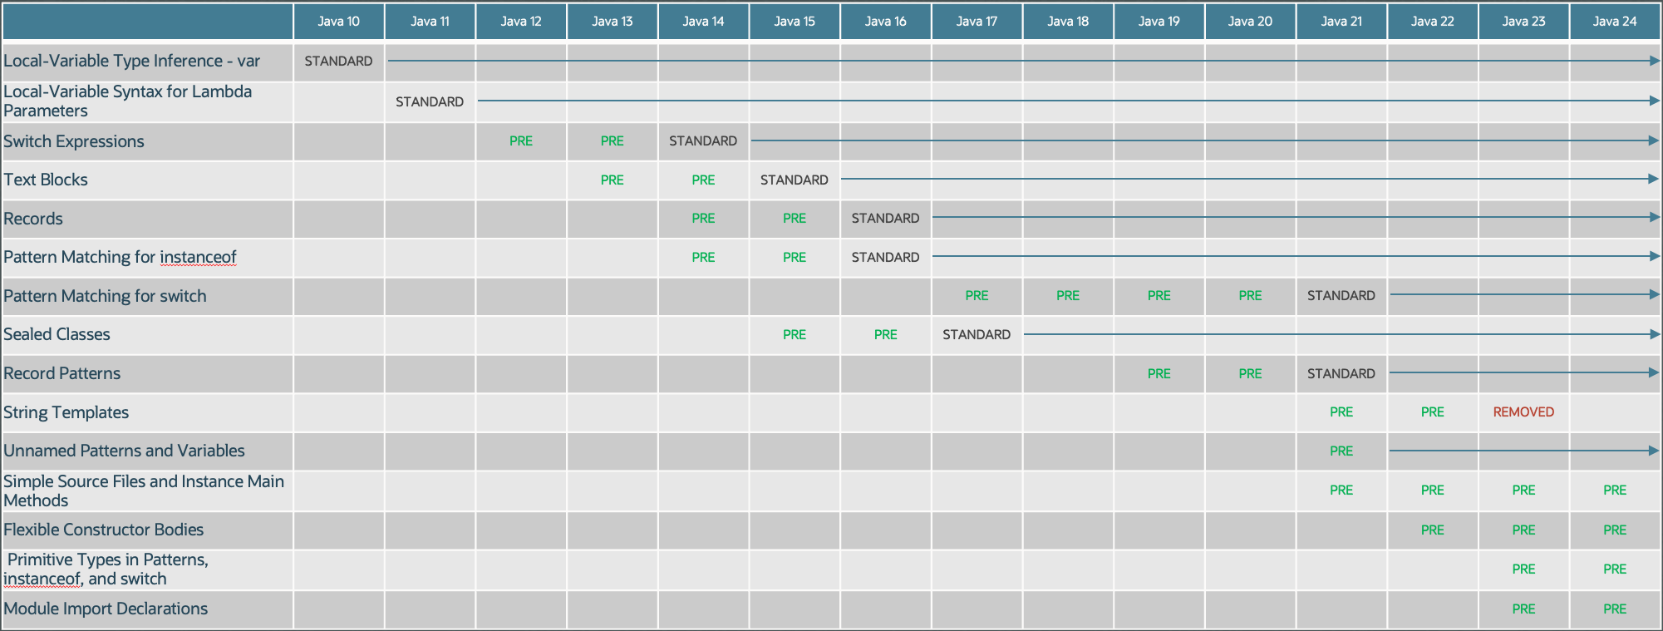
Task: Click the STANDARD cell in Record Patterns row
Action: [1341, 374]
